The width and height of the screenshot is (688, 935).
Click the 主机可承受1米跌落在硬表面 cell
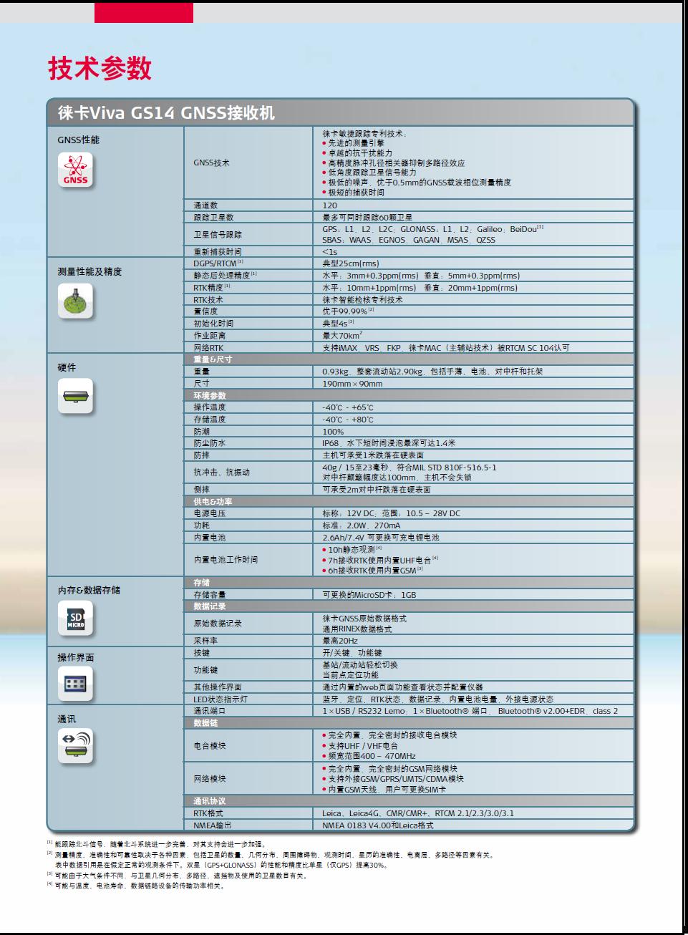[473, 455]
